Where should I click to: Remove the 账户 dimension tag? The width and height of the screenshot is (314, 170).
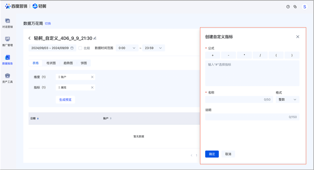pos(92,77)
